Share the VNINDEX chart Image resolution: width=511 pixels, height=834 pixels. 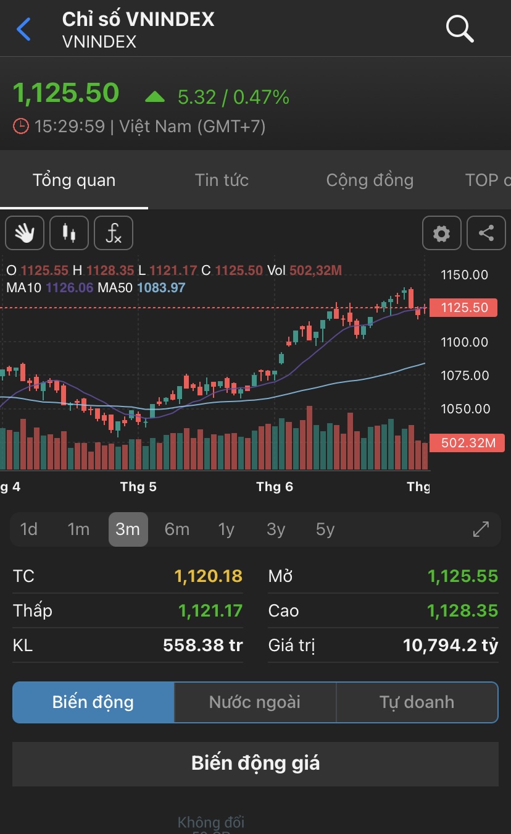486,233
